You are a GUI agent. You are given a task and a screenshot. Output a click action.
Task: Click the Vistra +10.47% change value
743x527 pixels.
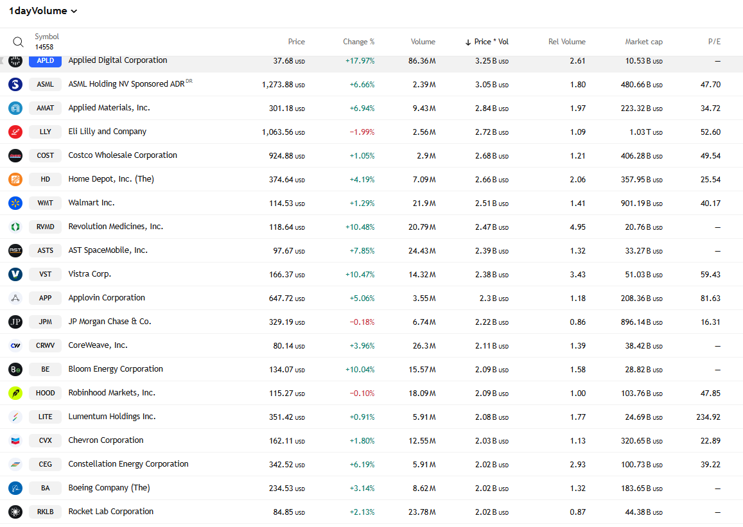(360, 275)
